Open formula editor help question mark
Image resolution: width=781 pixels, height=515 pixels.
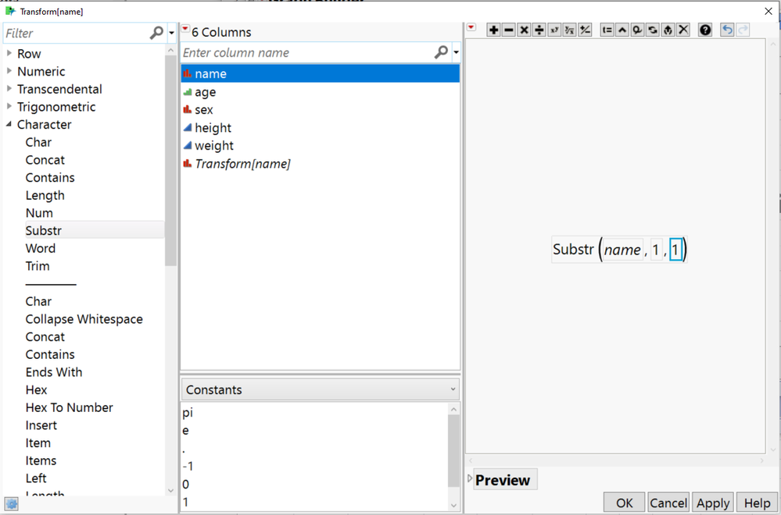pyautogui.click(x=705, y=30)
